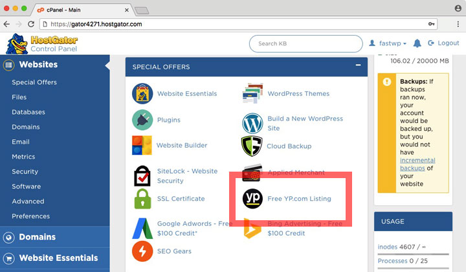Viewport: 466px width, 272px height.
Task: Click the WordPress Themes stacked pages icon
Action: point(252,93)
